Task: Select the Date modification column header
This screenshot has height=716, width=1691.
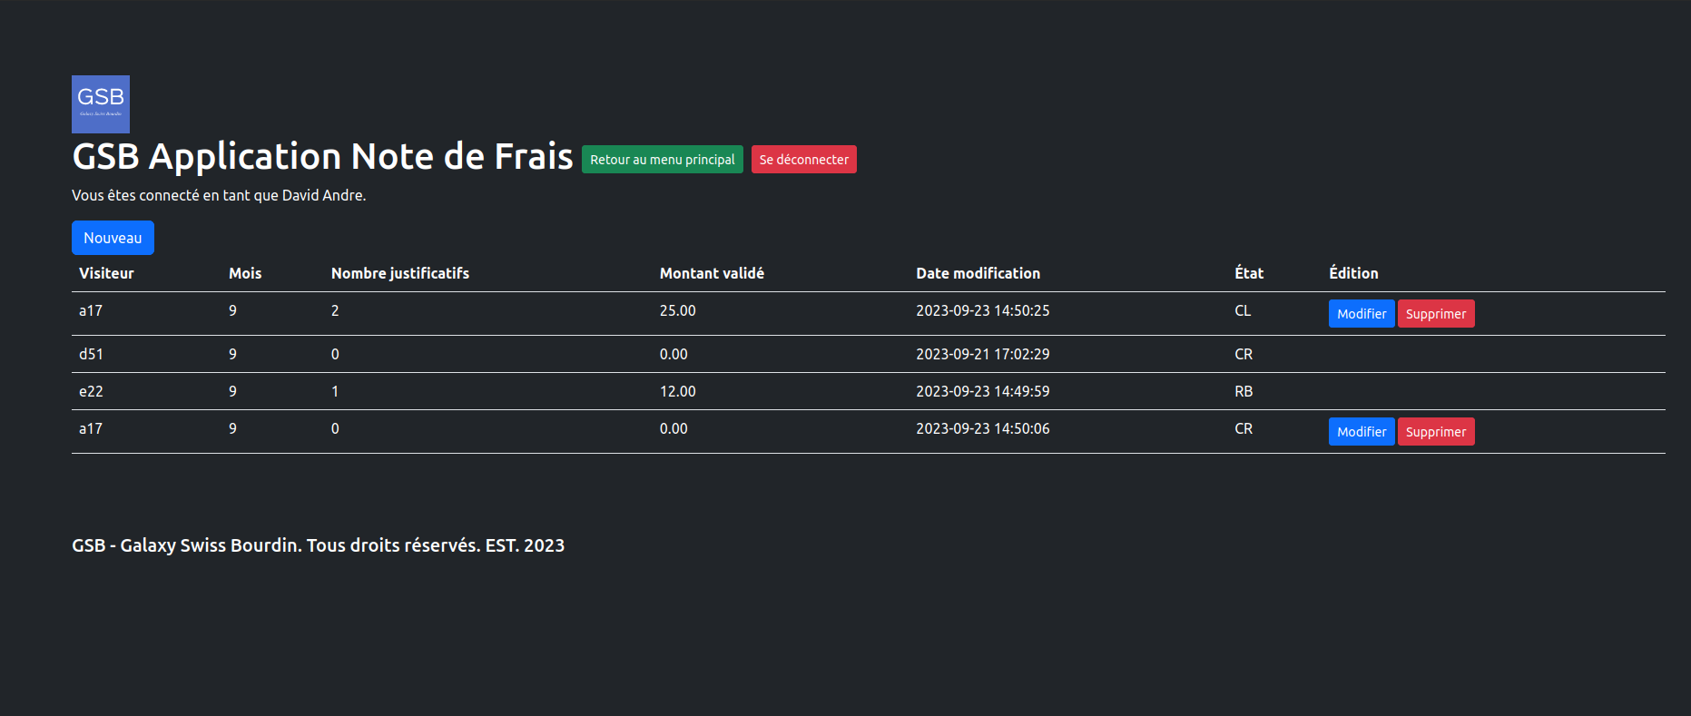Action: 978,273
